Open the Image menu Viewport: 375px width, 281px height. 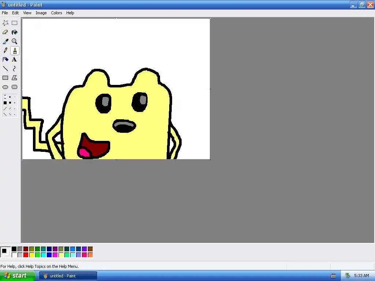[41, 13]
